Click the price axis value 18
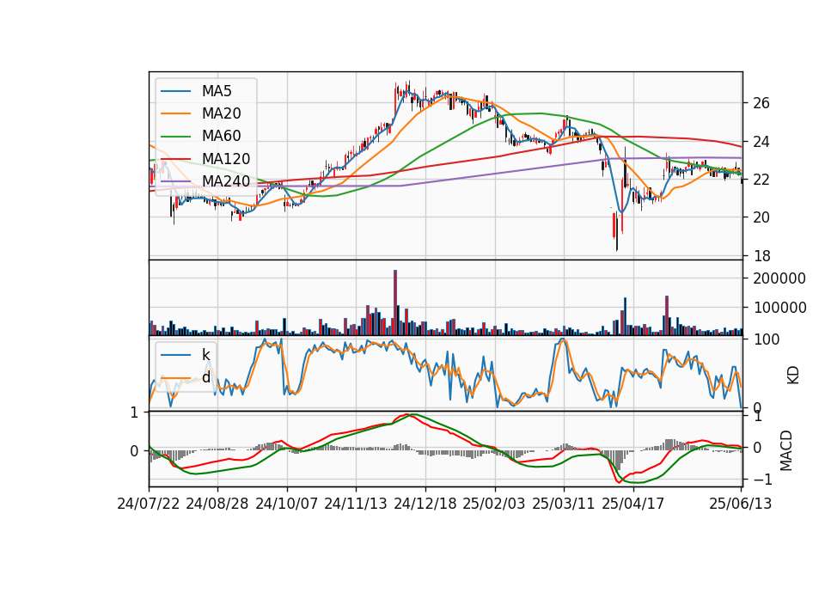Screen dimensions: 825x593 [x=761, y=256]
